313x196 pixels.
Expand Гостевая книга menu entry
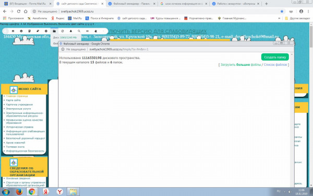tap(15, 147)
